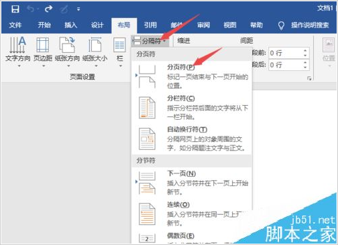Screen dimensions: 338x245
Task: Click the Save icon in quick access toolbar
Action: click(15, 9)
